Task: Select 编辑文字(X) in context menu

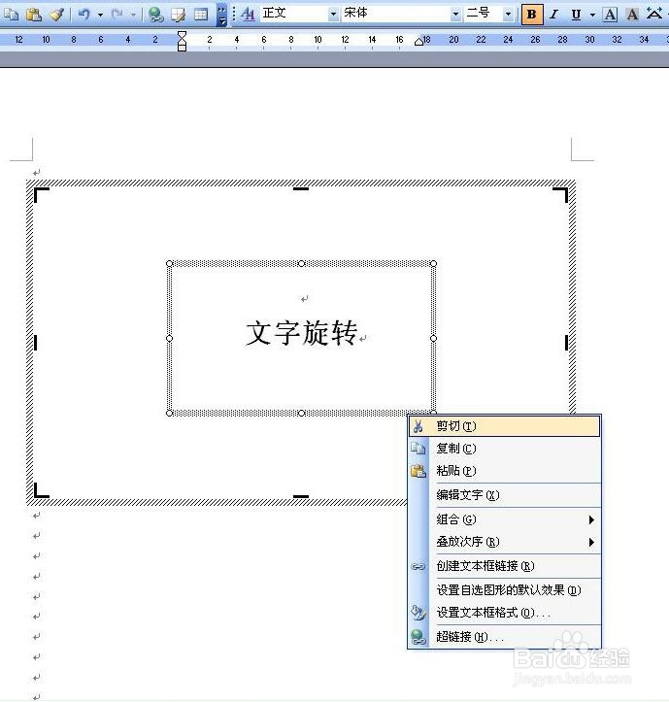Action: [x=505, y=495]
